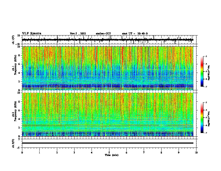This screenshot has width=221, height=171.
Task: Select the date text "Nov.5 , 2022"
Action: click(x=78, y=34)
